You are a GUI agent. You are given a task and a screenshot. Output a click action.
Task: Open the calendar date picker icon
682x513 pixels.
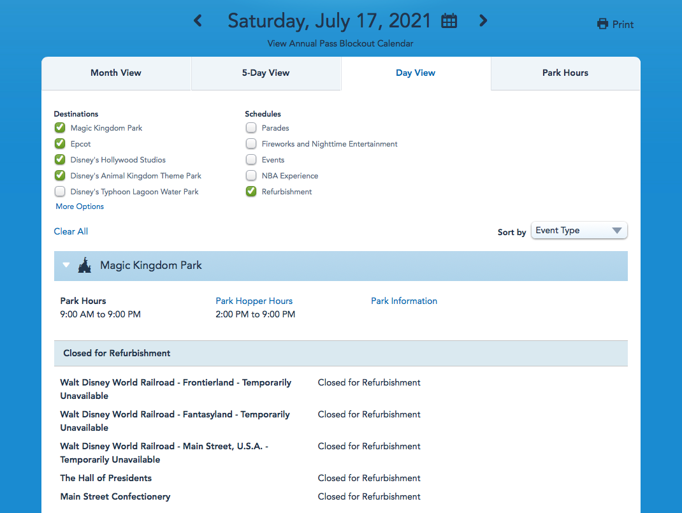click(449, 21)
